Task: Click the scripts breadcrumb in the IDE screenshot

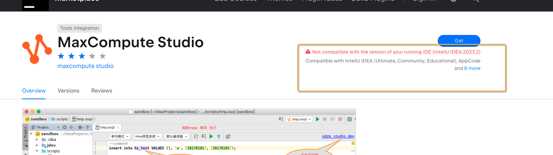Action: 60,119
